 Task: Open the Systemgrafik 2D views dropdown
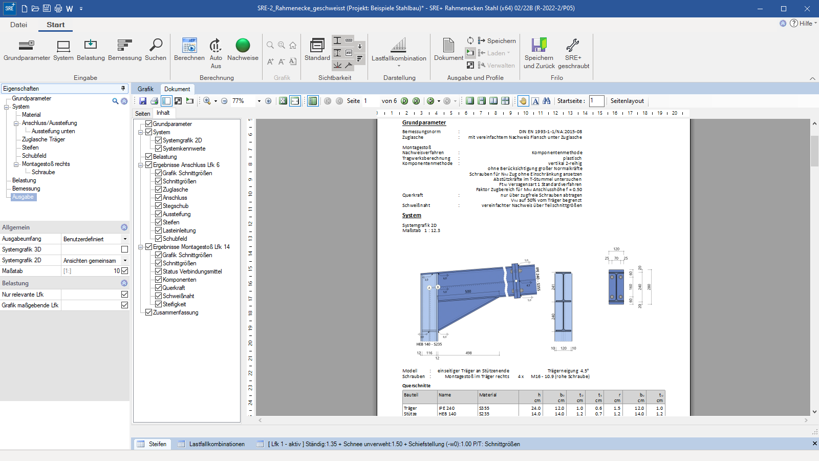click(125, 261)
